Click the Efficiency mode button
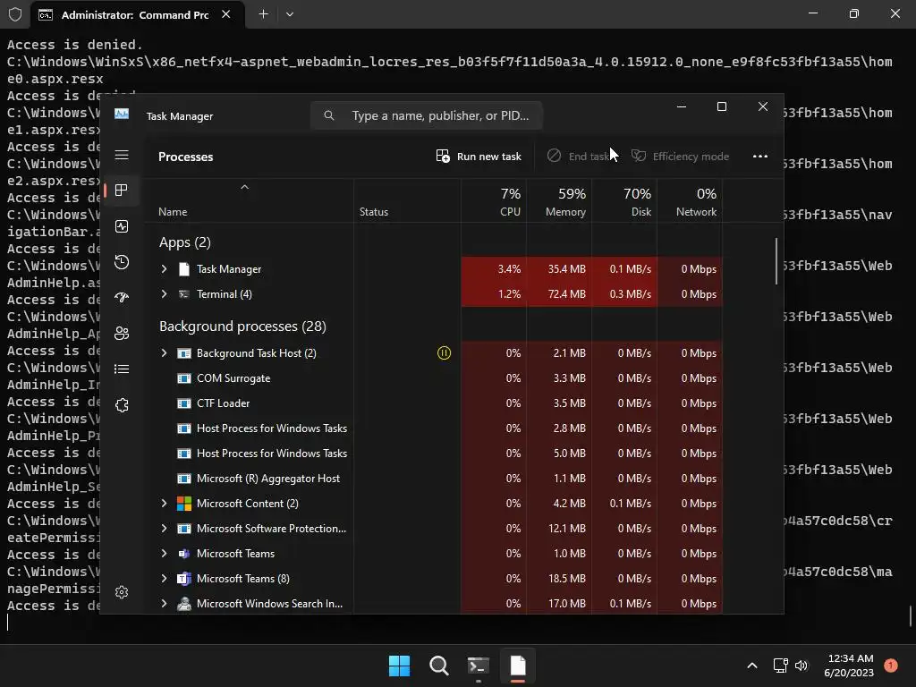 pos(680,156)
